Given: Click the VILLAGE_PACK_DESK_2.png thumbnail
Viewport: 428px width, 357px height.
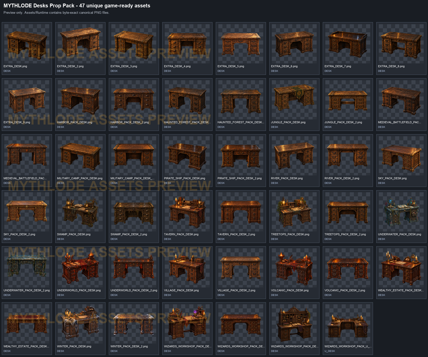Looking at the screenshot, I should [241, 268].
